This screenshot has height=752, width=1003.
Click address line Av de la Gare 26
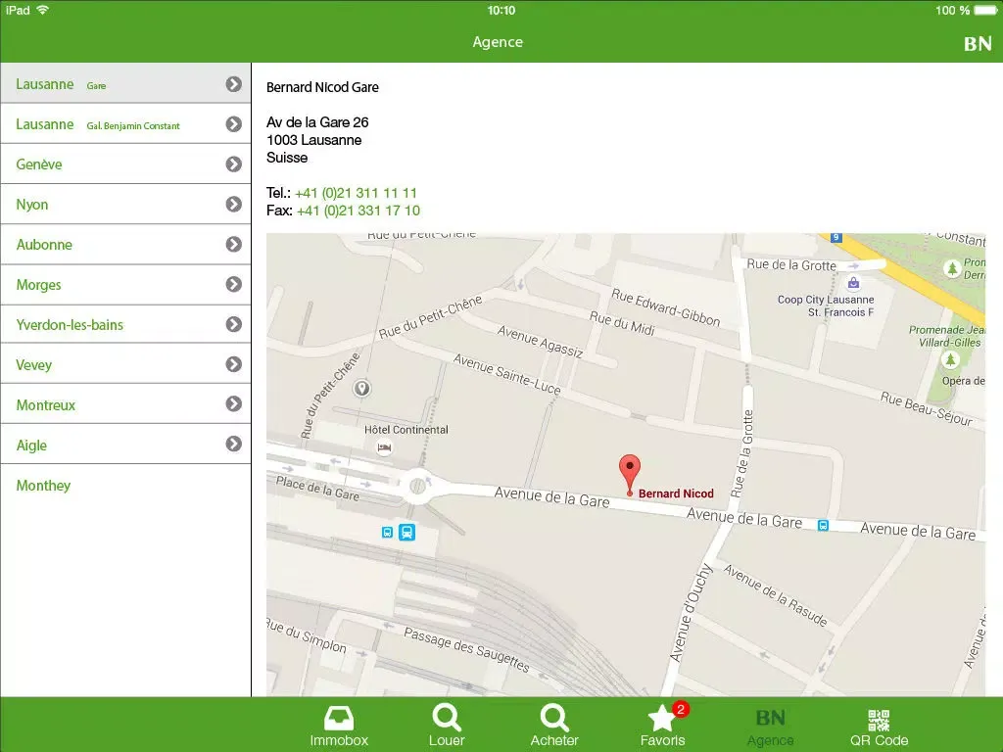click(317, 122)
